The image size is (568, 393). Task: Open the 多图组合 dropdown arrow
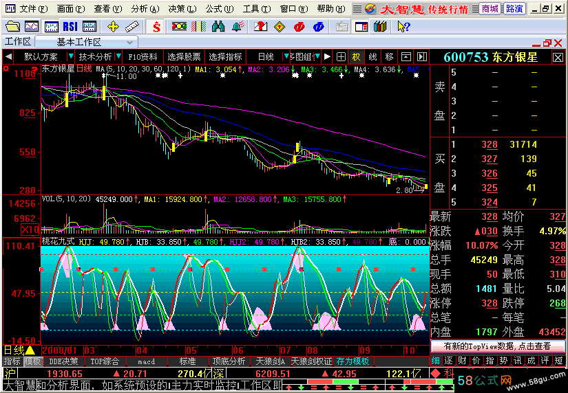click(317, 56)
